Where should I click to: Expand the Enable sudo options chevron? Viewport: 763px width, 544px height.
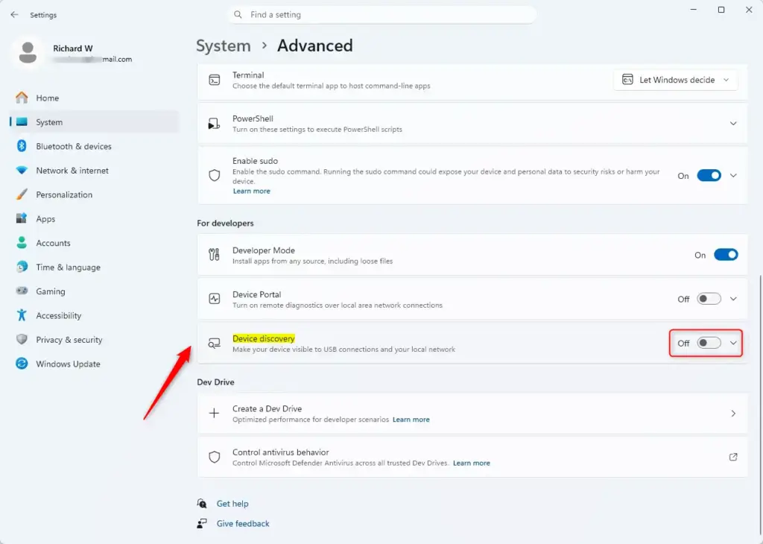point(733,176)
